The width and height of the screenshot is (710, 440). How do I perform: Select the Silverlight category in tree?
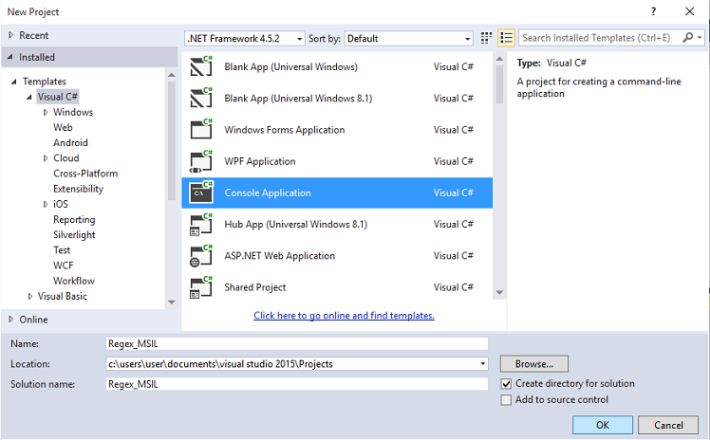(x=74, y=234)
